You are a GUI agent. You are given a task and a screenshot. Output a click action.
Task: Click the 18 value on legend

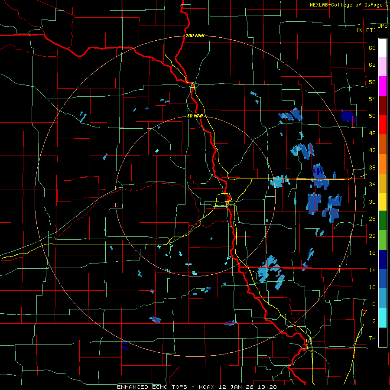point(372,253)
